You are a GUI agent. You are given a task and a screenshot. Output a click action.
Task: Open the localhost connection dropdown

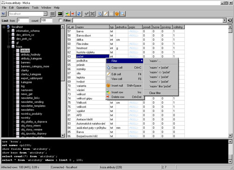(45, 14)
